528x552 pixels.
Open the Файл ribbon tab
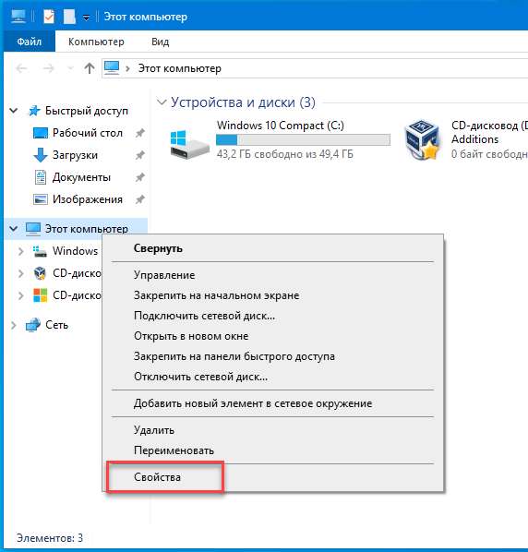(x=30, y=42)
